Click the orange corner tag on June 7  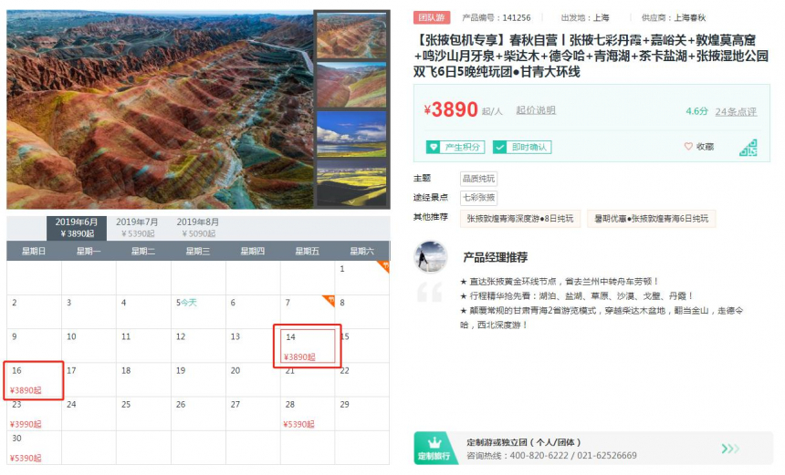tap(329, 301)
